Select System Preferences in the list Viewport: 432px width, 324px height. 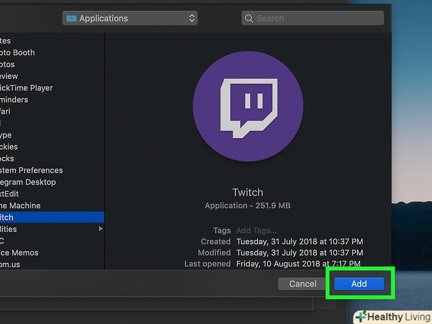pos(52,170)
